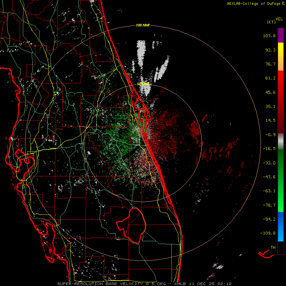Click the blue segment of the velocity color bar
286x286 pixels.
(x=281, y=227)
